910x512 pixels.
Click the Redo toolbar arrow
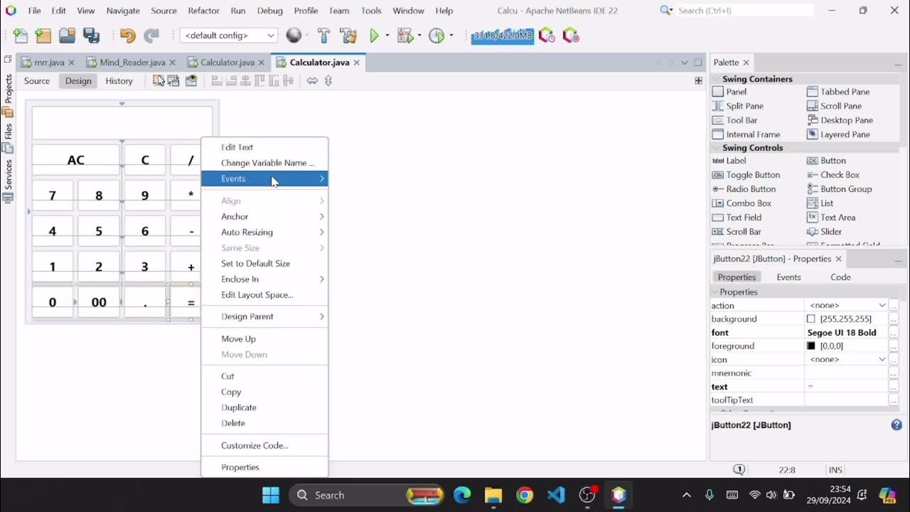(151, 36)
